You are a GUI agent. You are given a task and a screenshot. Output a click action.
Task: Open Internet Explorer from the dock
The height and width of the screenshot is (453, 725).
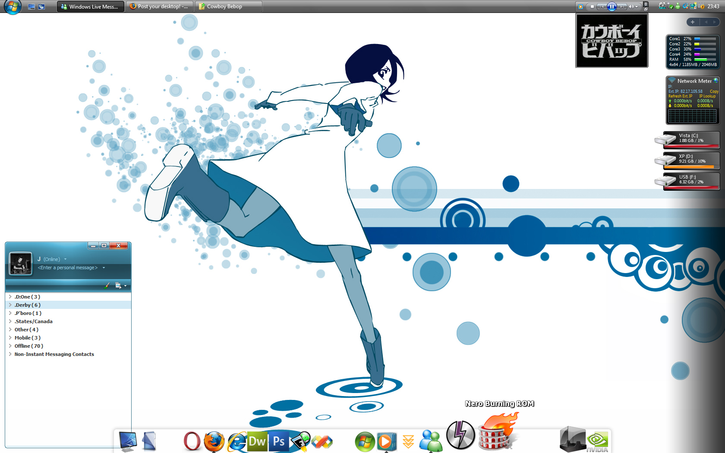(x=236, y=441)
